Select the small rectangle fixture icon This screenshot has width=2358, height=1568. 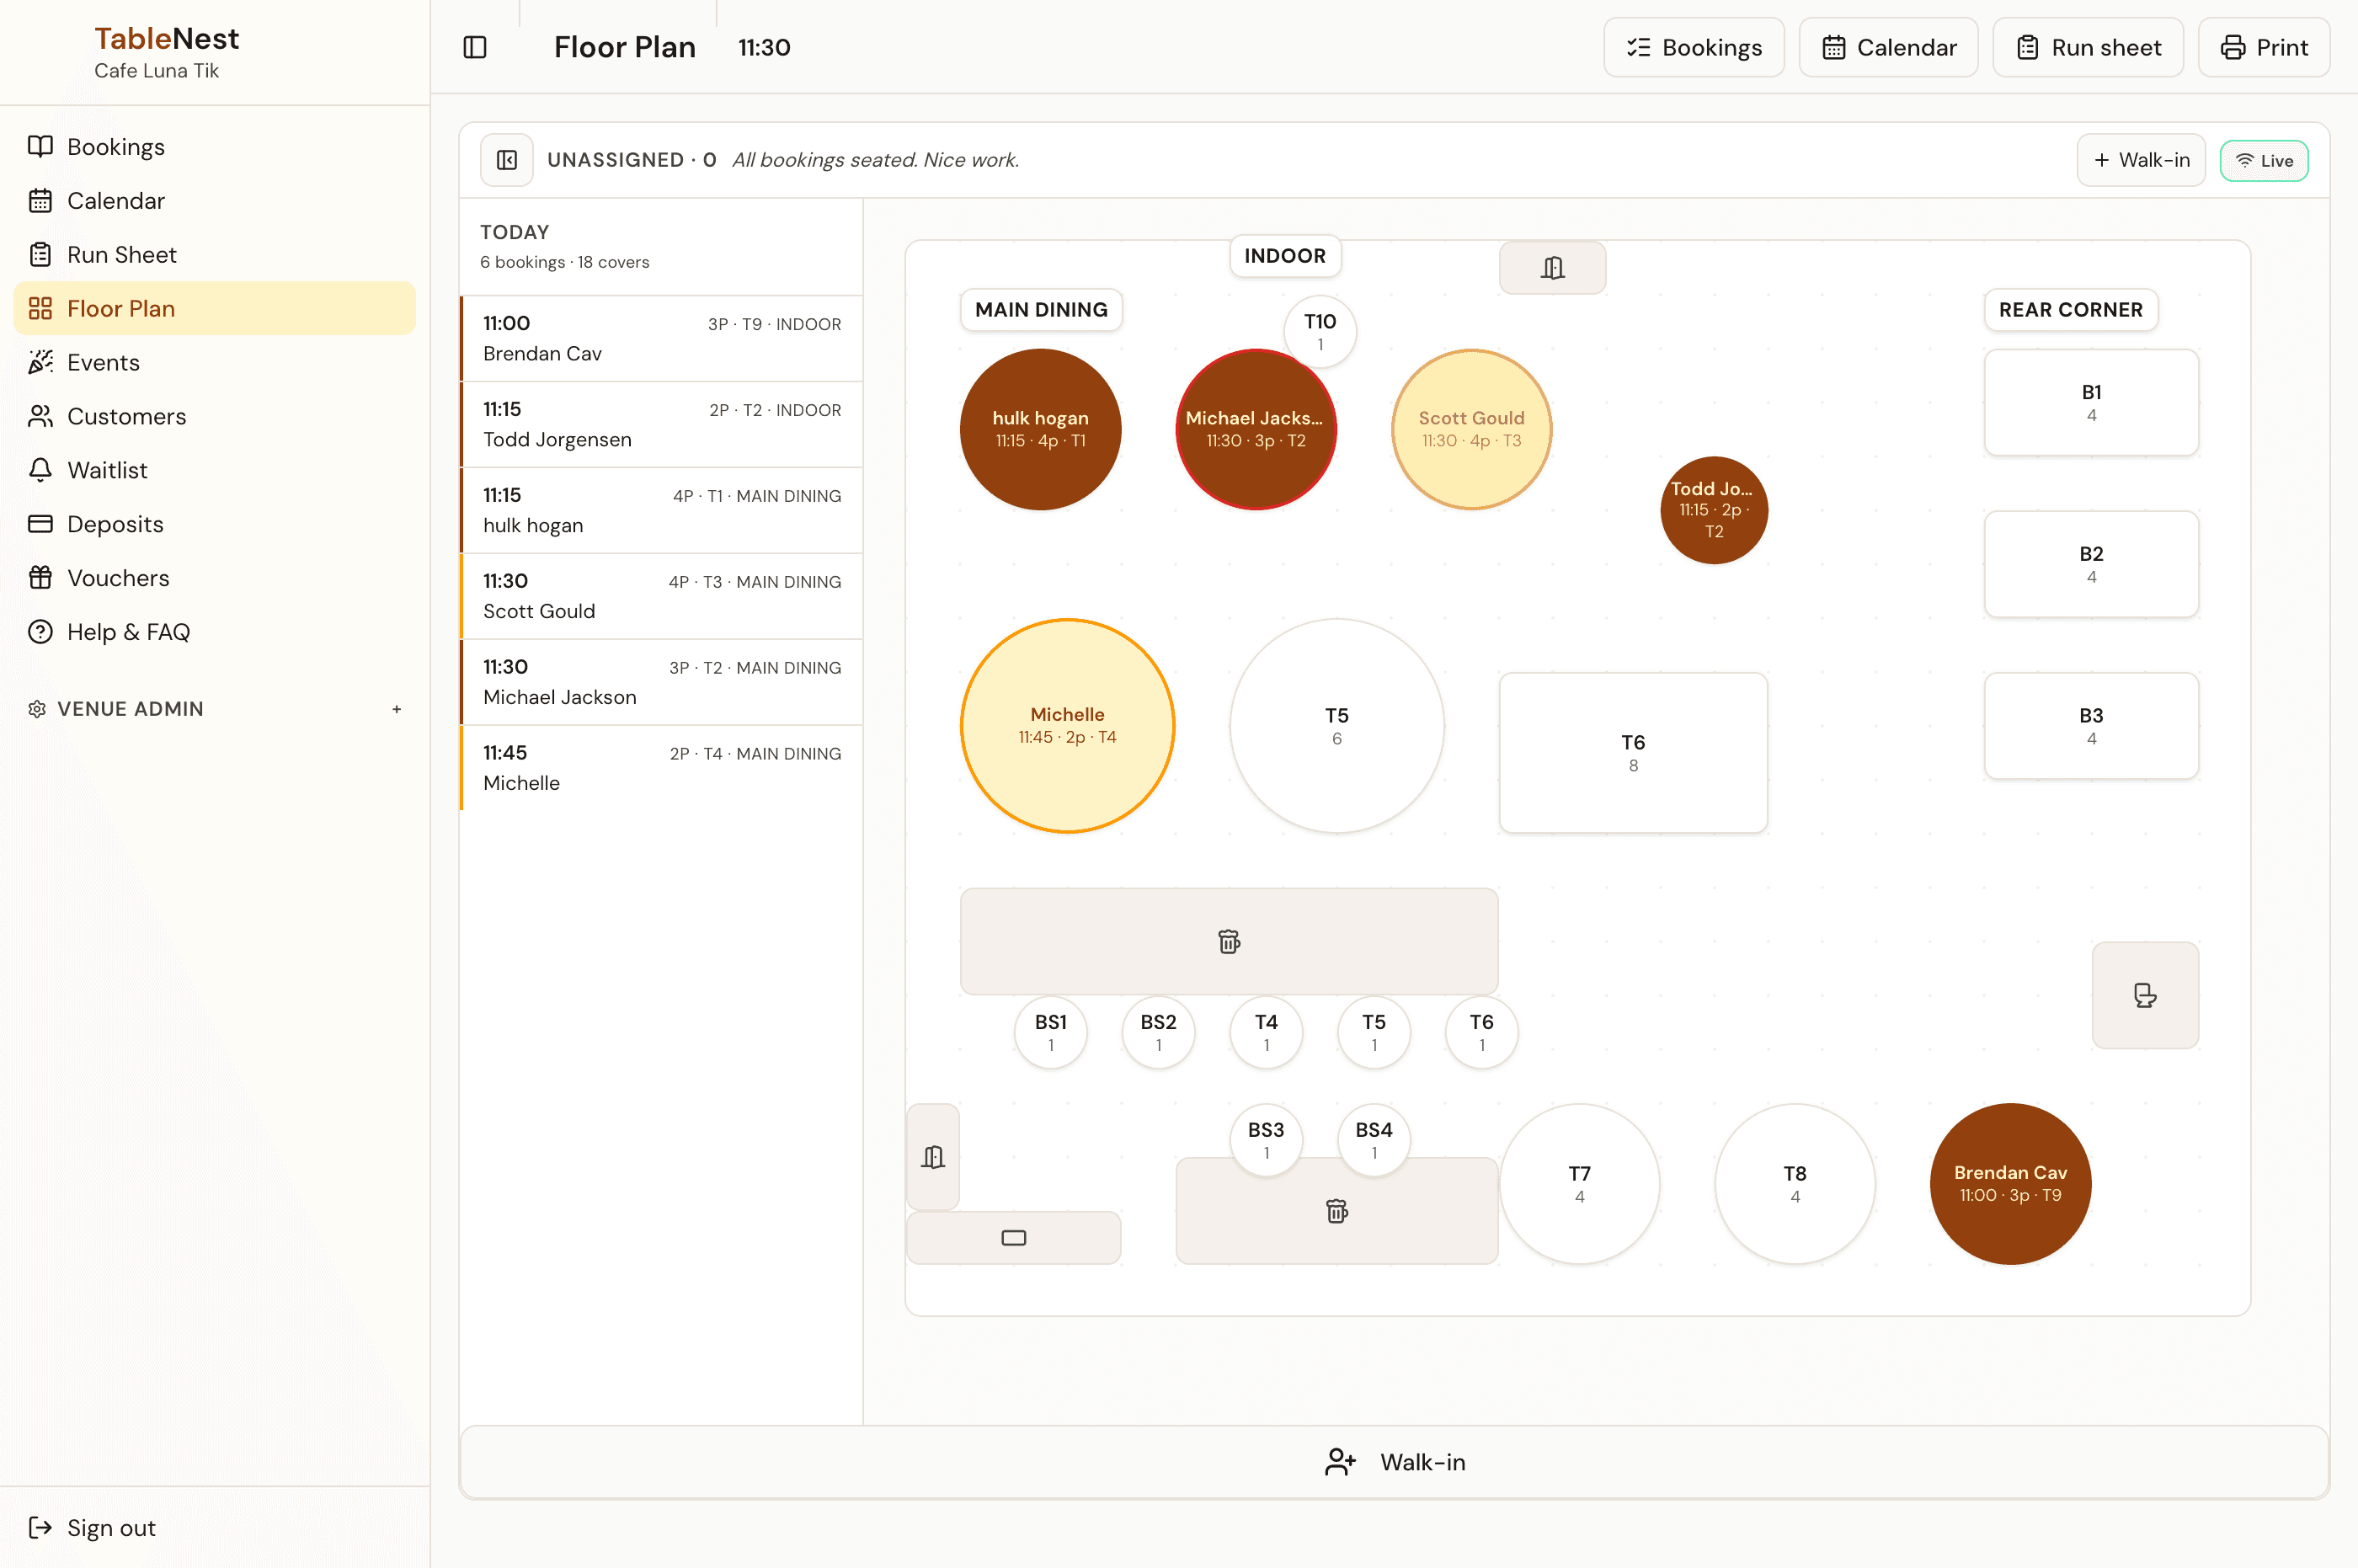[x=1014, y=1238]
